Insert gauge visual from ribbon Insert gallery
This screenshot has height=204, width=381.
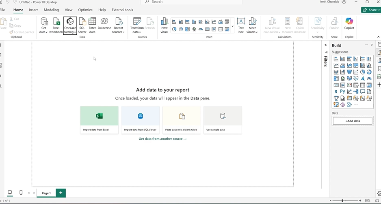click(x=201, y=29)
